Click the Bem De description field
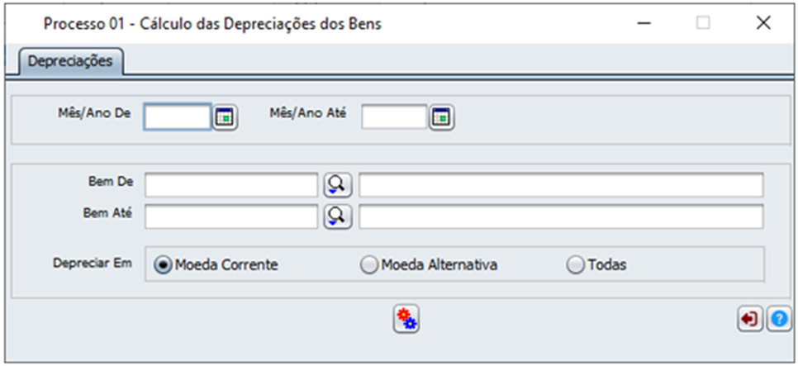The height and width of the screenshot is (366, 798). click(561, 185)
